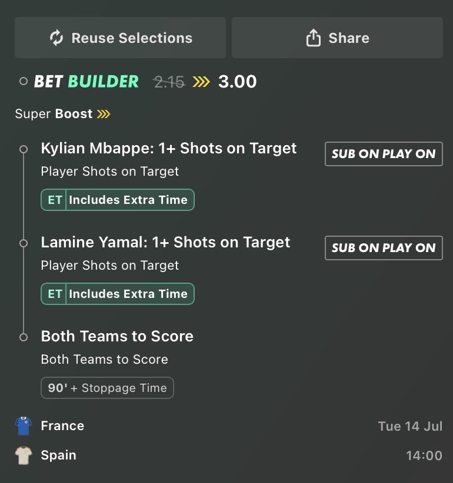Tap SUB ON PLAY ON badge for Yamal
The image size is (453, 483).
pos(384,248)
